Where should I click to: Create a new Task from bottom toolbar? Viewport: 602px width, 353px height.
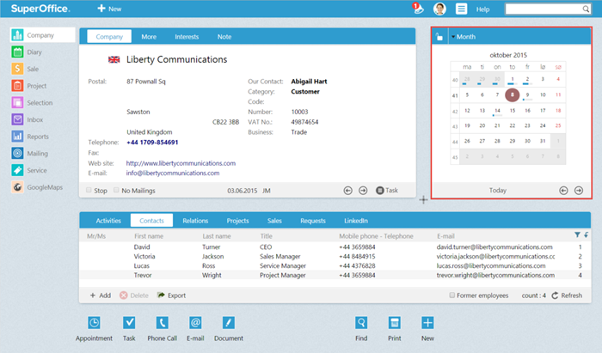tap(129, 323)
